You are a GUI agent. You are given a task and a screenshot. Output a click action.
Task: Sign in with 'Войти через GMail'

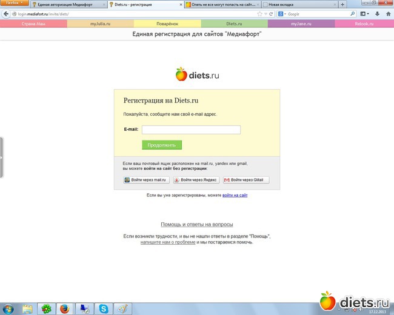click(x=246, y=180)
